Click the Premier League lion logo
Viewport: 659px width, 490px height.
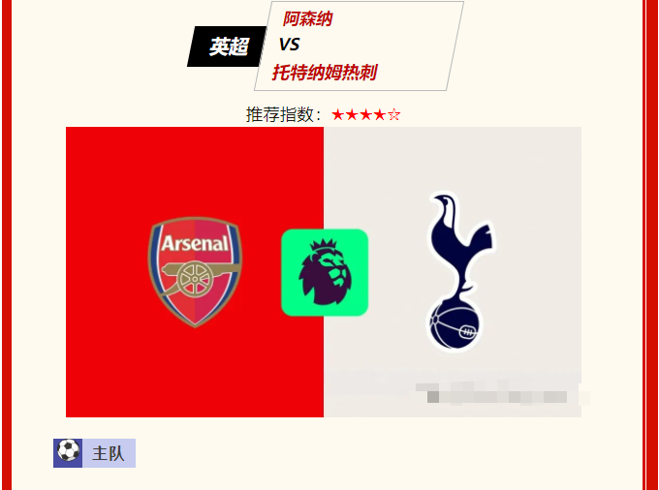(325, 272)
